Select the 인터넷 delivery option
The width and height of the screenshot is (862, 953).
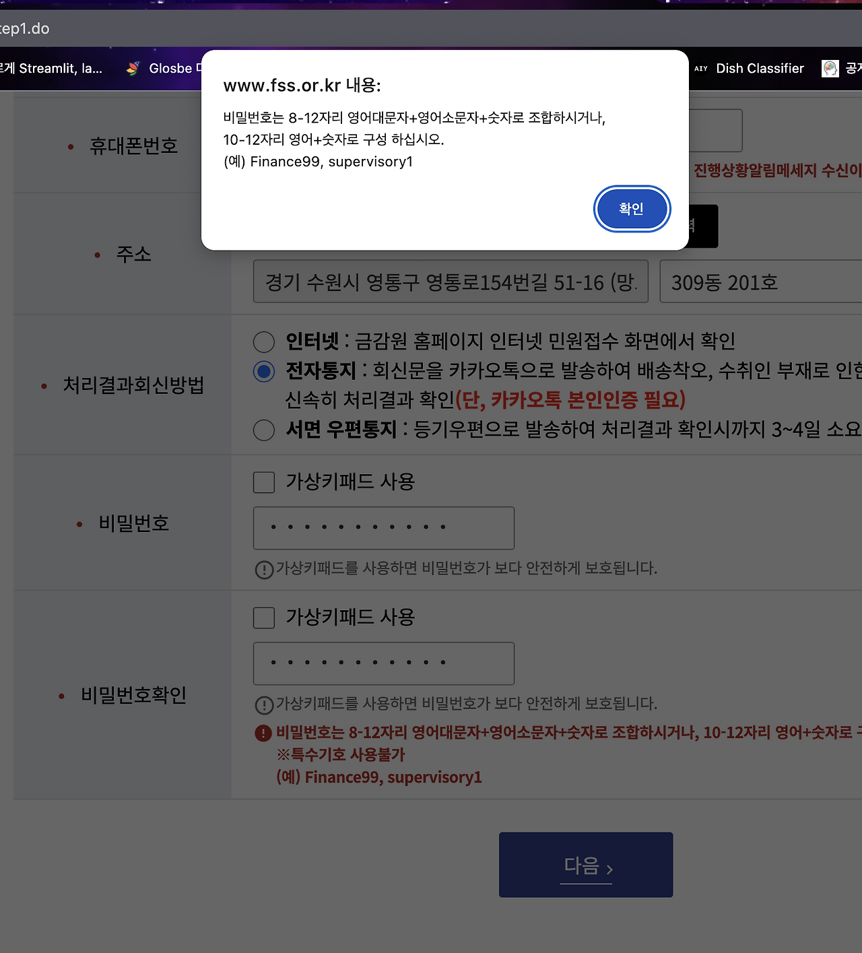tap(263, 342)
